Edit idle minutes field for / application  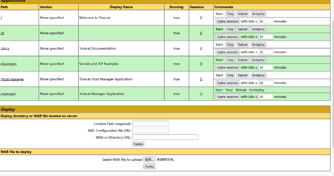point(265,21)
